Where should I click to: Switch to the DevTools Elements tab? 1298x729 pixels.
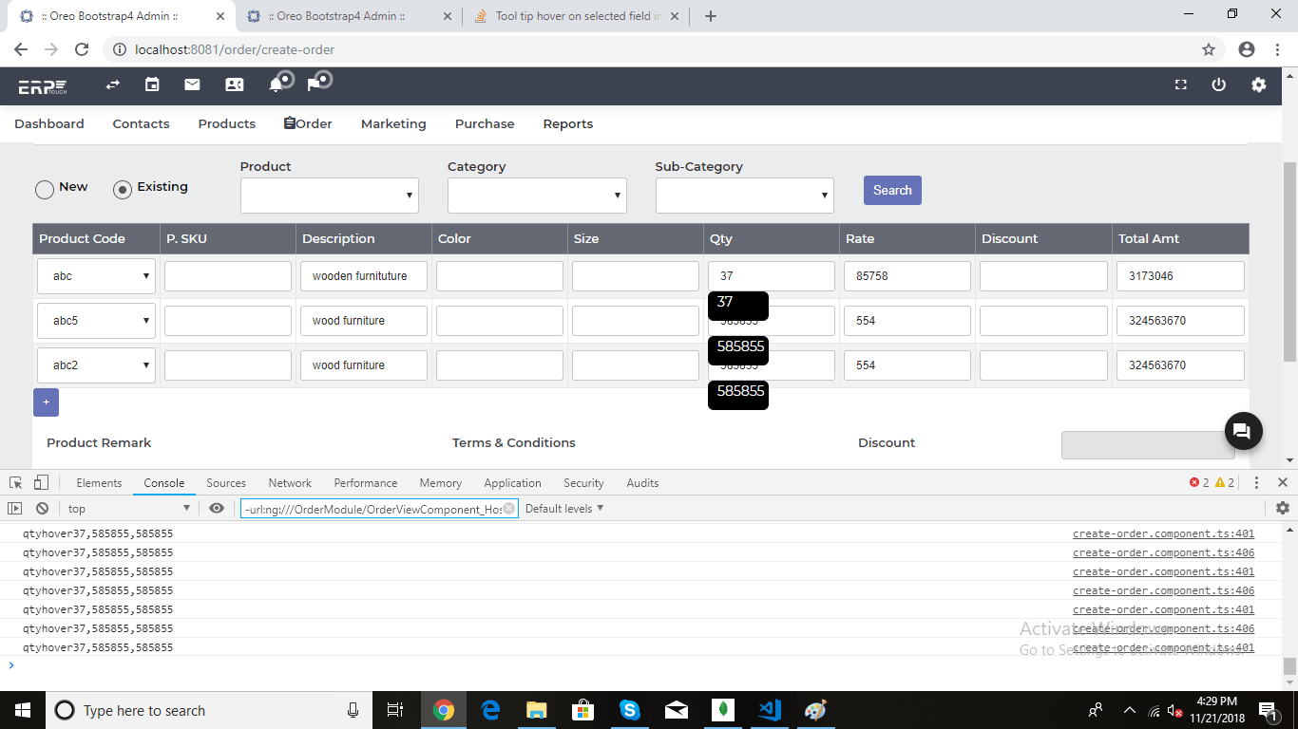[x=99, y=483]
